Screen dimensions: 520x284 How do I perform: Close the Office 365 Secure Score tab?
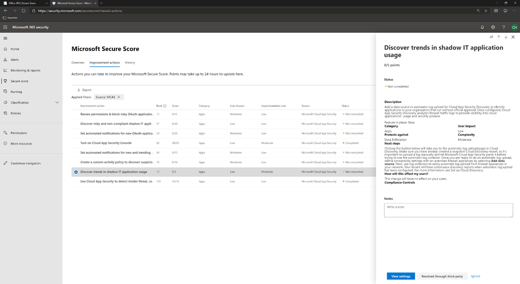(46, 3)
